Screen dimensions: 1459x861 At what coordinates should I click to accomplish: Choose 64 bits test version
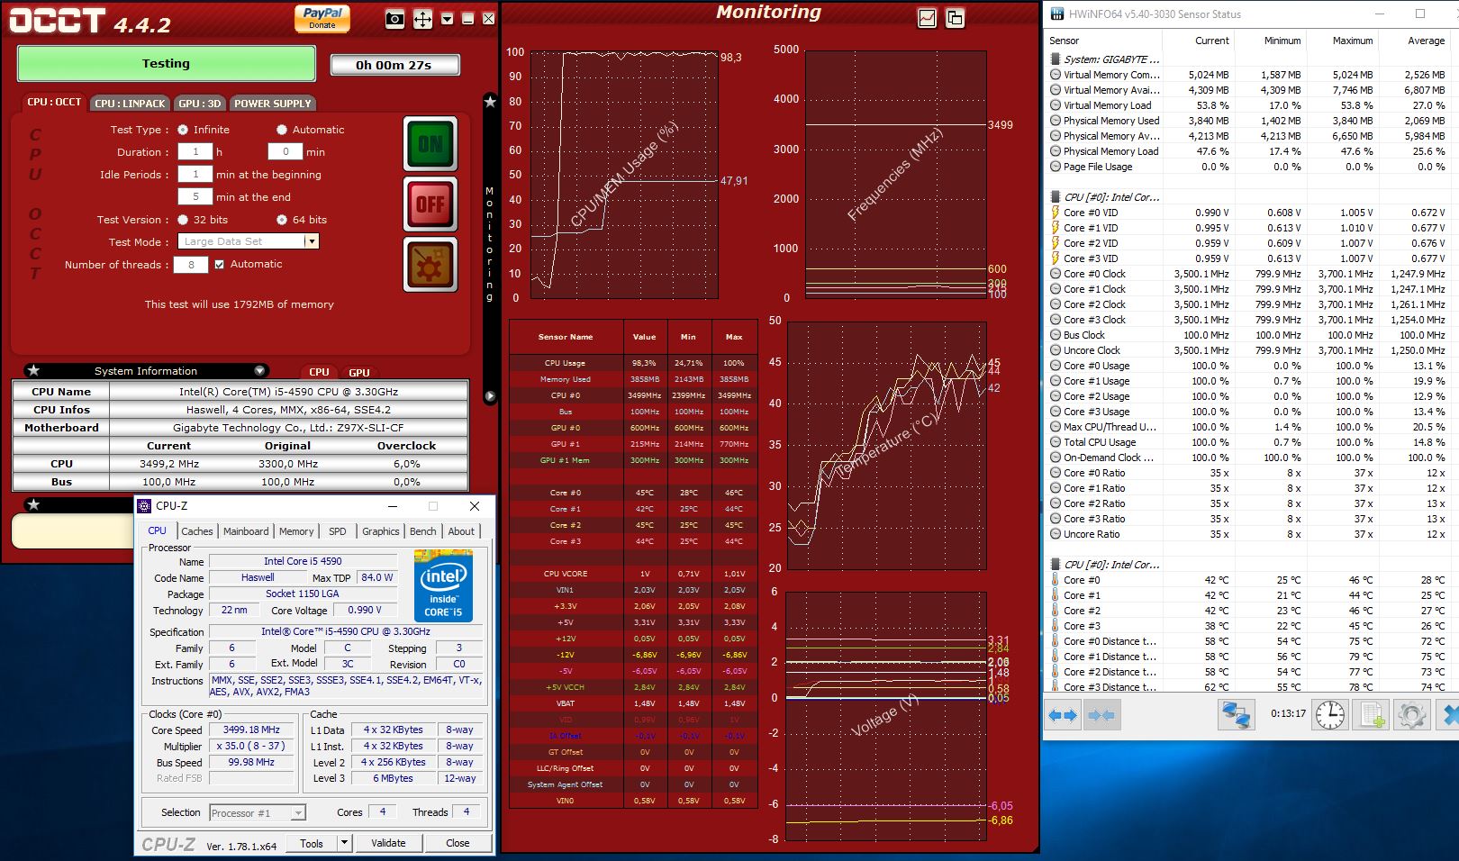[282, 220]
